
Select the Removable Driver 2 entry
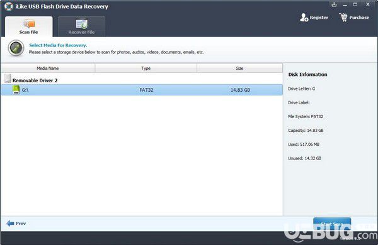(35, 80)
